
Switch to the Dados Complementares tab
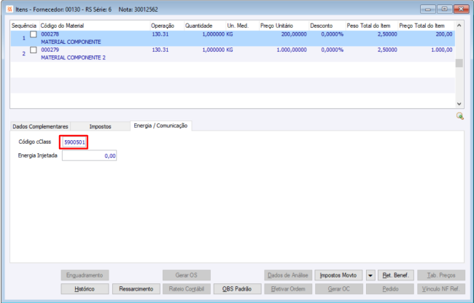pyautogui.click(x=40, y=126)
